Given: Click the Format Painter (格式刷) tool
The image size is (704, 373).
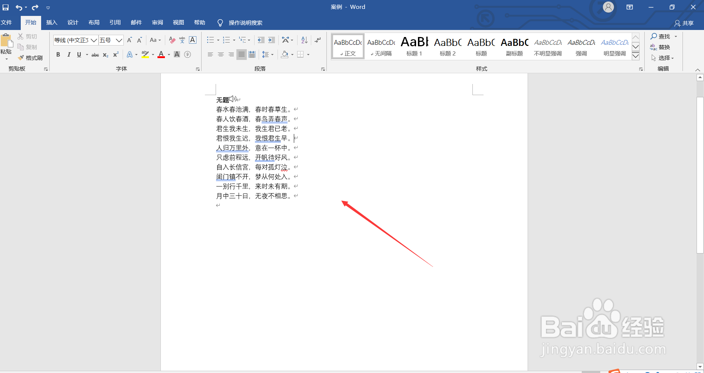Looking at the screenshot, I should (30, 58).
